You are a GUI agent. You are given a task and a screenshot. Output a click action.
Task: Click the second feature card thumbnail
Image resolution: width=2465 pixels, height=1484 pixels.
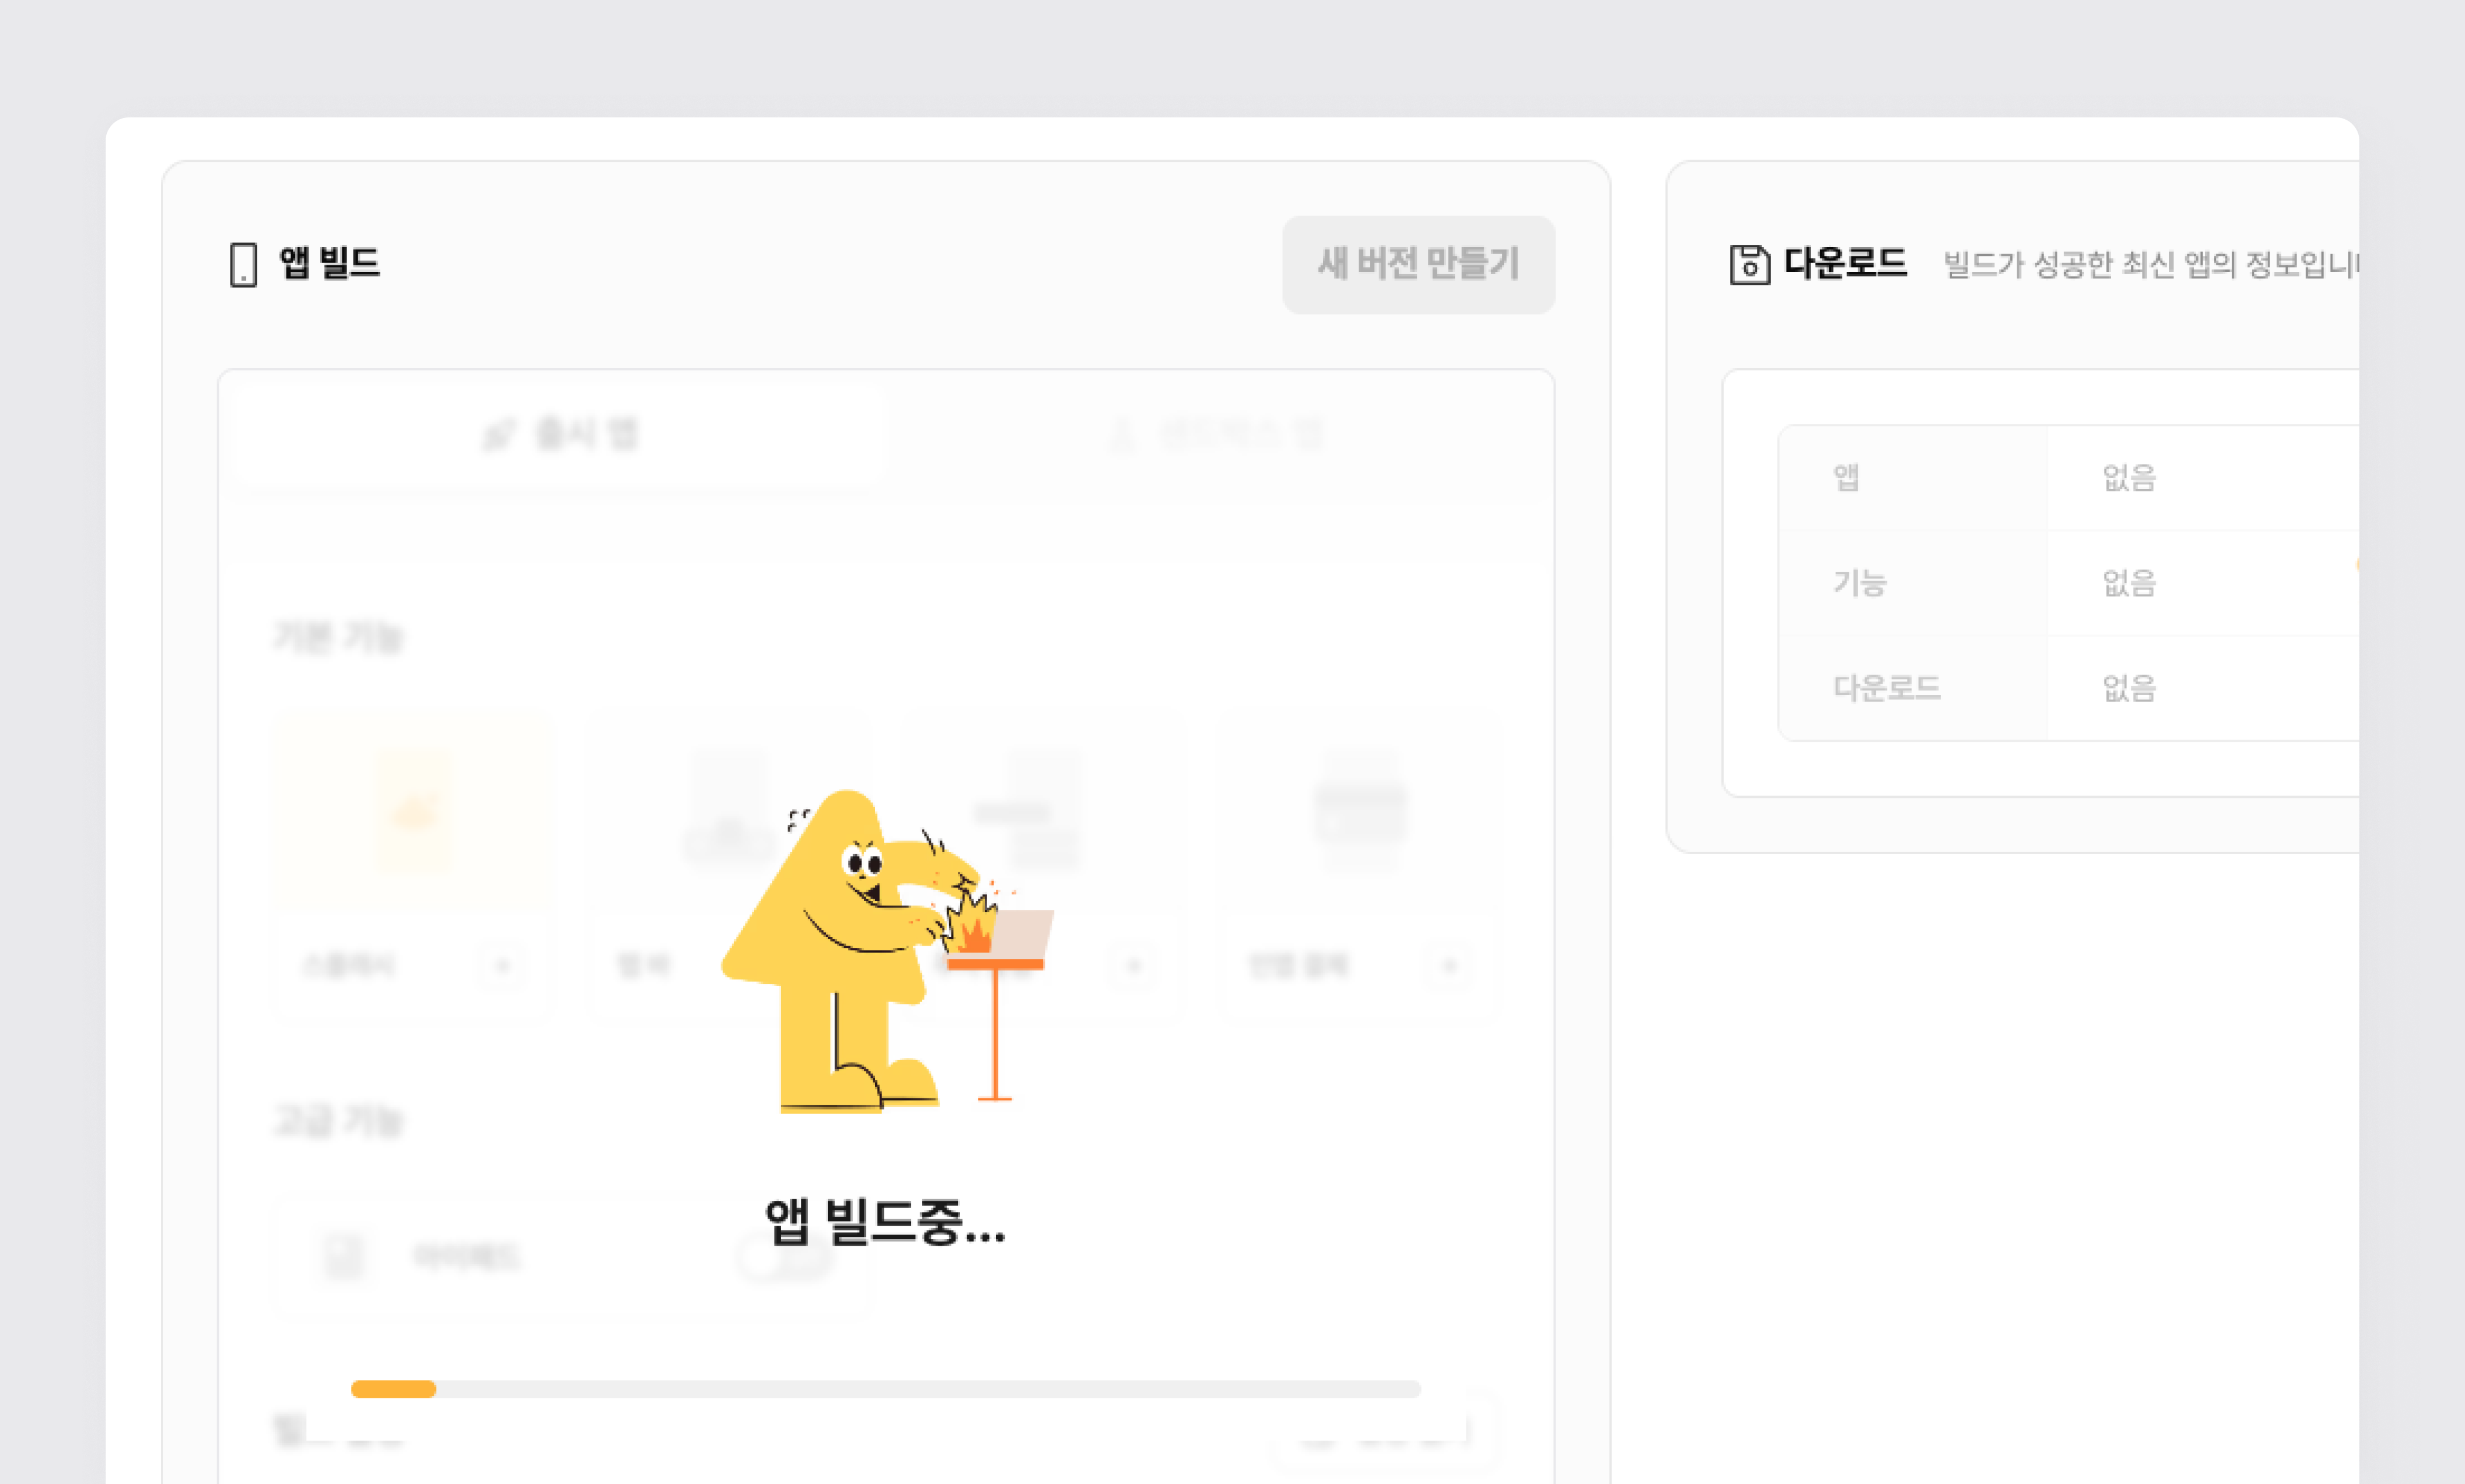(729, 810)
